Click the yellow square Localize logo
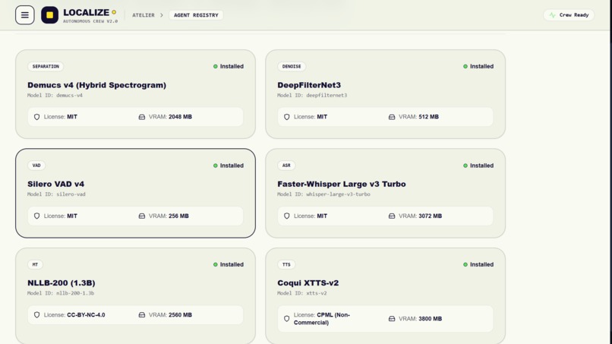This screenshot has width=612, height=344. click(x=49, y=15)
